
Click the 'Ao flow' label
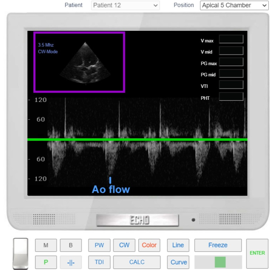(x=111, y=189)
